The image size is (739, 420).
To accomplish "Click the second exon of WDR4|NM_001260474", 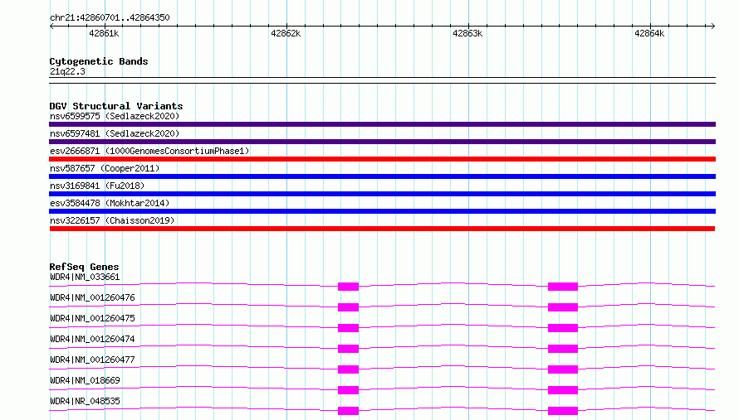I will 563,349.
